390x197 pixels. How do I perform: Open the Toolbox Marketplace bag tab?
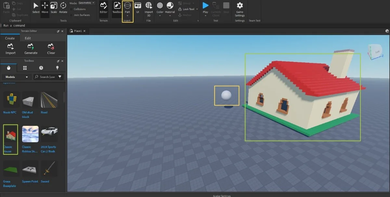click(8, 68)
